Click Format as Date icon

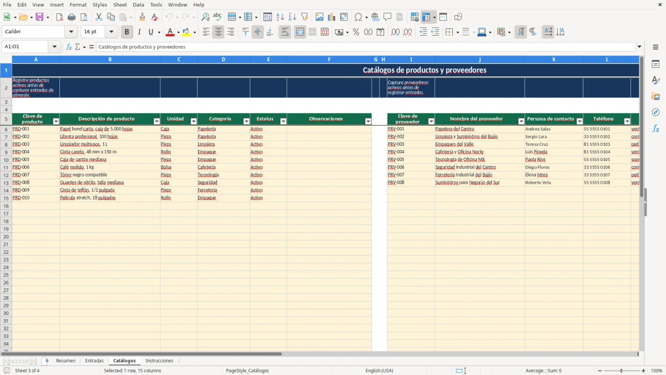pyautogui.click(x=380, y=32)
